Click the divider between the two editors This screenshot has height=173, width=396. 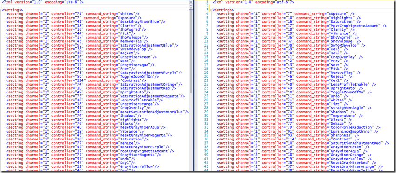click(x=194, y=86)
